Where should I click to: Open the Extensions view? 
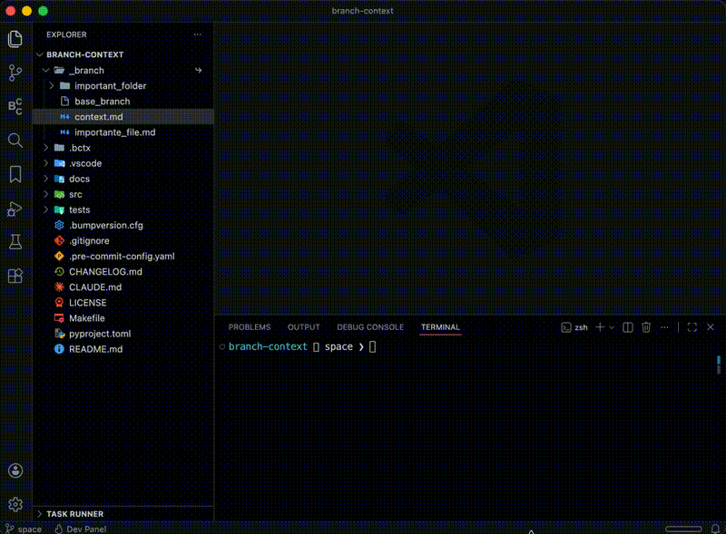click(x=15, y=276)
